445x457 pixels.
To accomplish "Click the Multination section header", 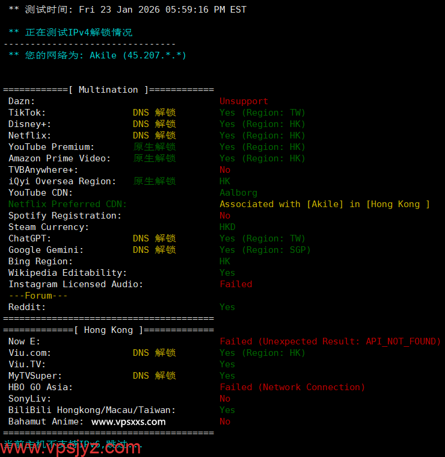I will 108,90.
